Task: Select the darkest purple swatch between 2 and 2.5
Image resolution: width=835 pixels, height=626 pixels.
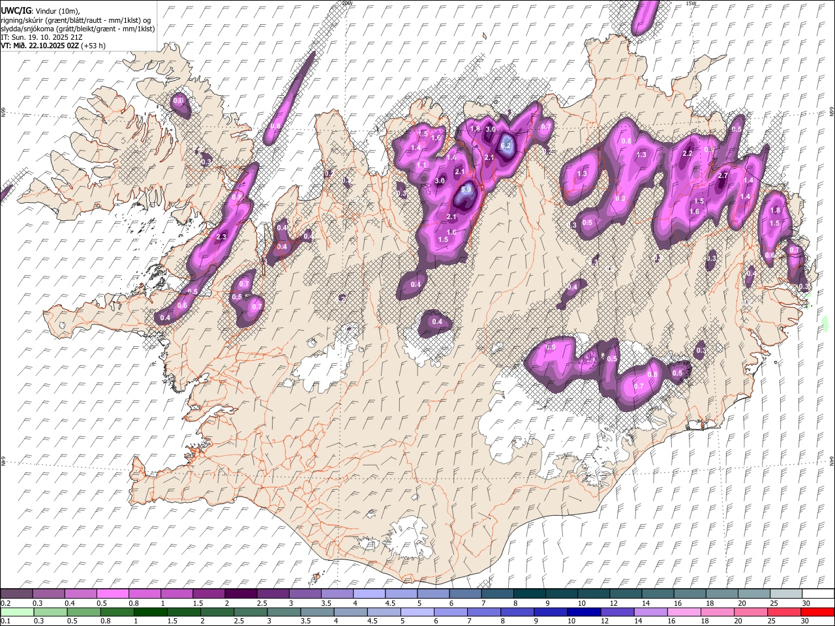Action: (241, 593)
